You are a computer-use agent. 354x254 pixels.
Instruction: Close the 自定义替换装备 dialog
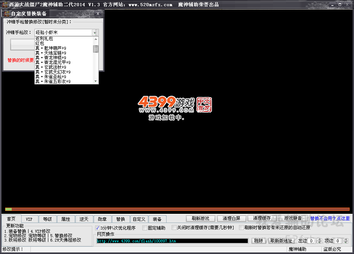[x=98, y=14]
